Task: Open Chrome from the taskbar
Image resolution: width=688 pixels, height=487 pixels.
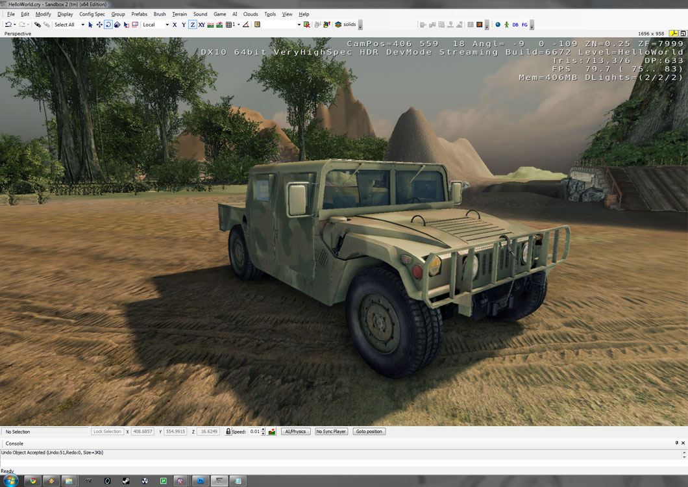Action: click(33, 481)
